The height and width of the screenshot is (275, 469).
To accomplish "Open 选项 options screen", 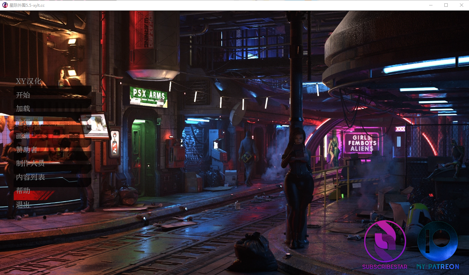I will (x=23, y=122).
